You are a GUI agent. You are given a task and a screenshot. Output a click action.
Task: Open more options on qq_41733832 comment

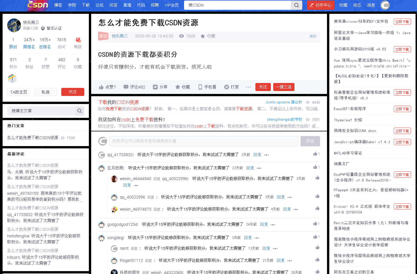point(267,155)
